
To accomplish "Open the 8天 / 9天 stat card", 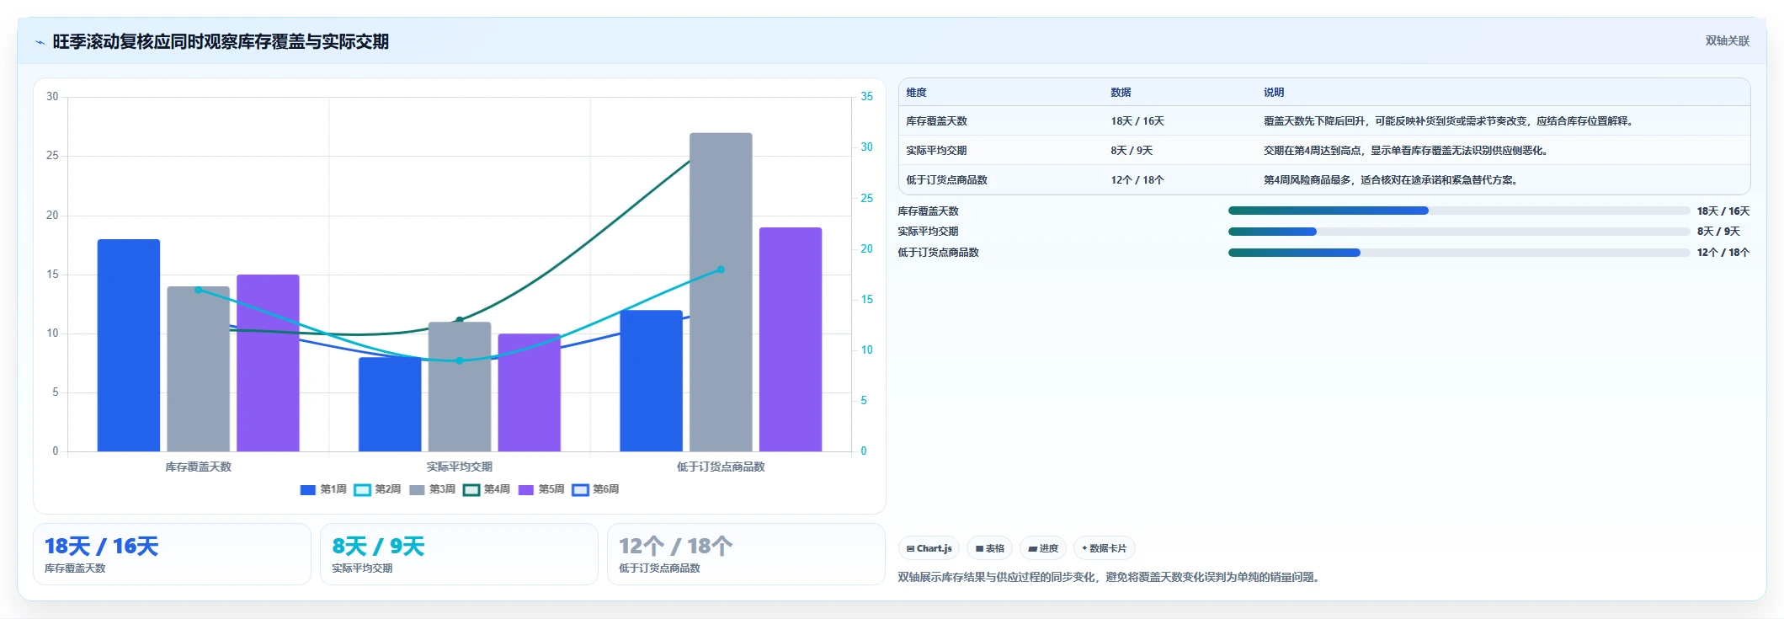I will point(459,554).
